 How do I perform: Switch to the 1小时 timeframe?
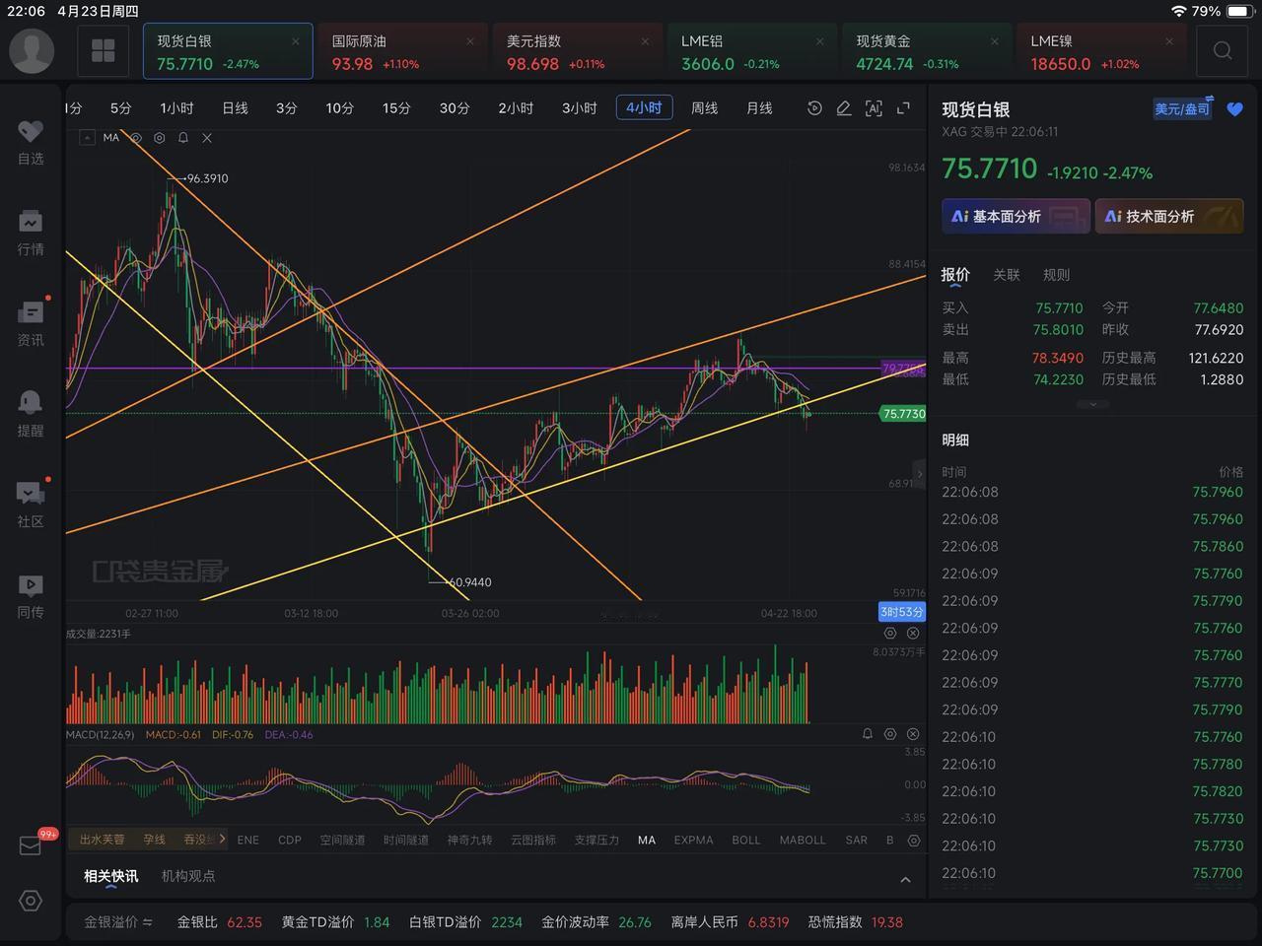pyautogui.click(x=177, y=108)
